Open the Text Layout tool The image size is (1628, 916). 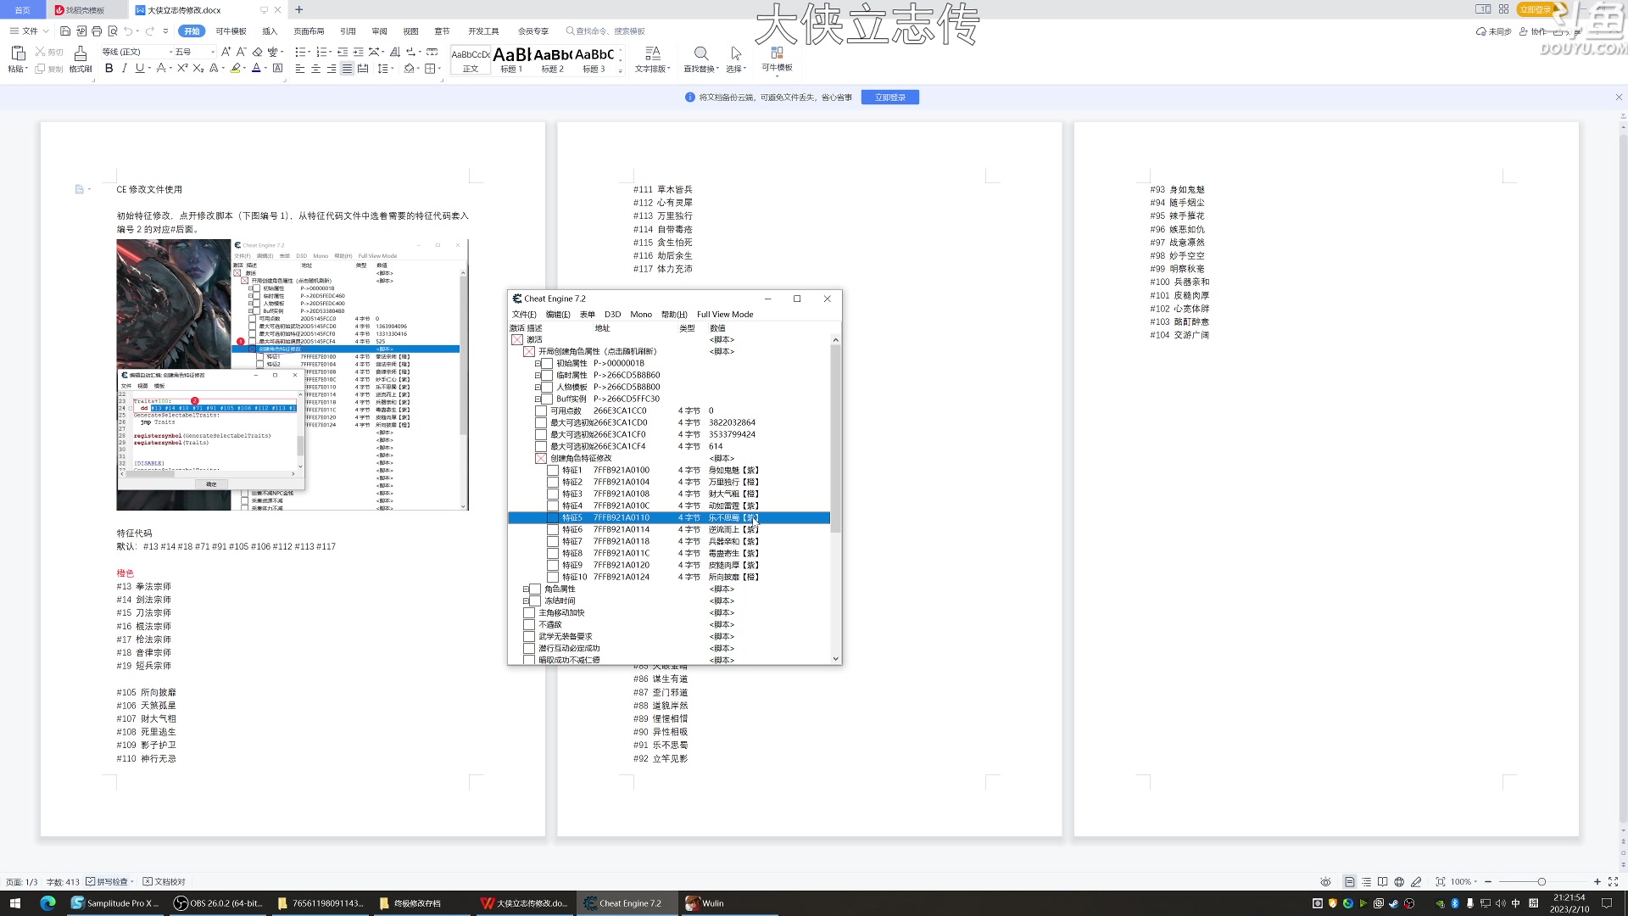(x=653, y=59)
